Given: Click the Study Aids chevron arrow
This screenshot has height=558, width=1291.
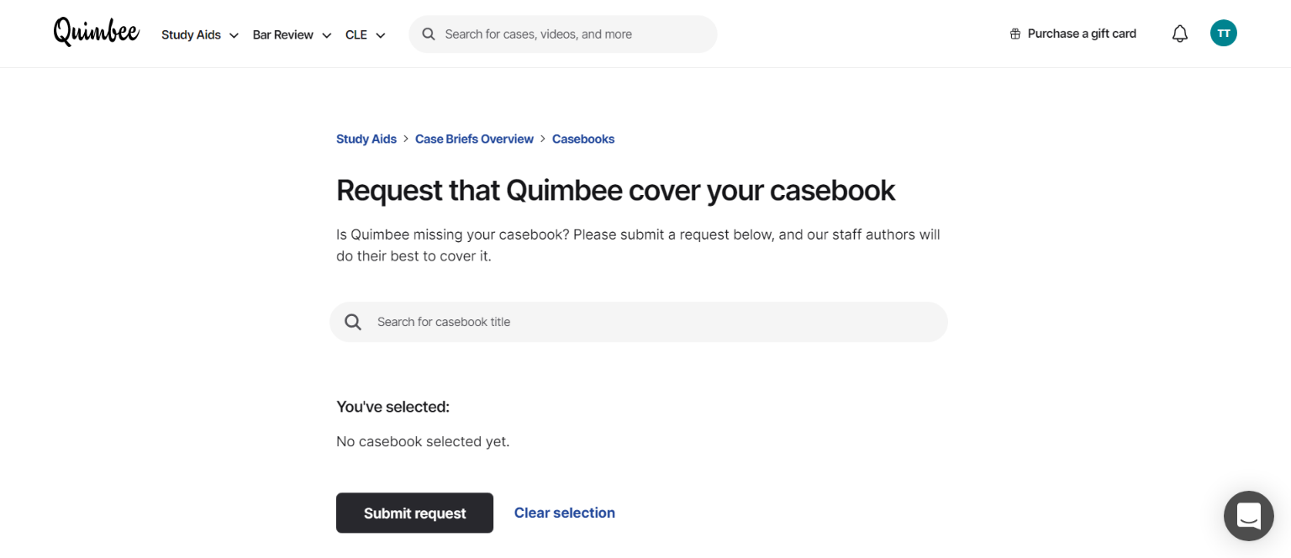Looking at the screenshot, I should [x=234, y=35].
